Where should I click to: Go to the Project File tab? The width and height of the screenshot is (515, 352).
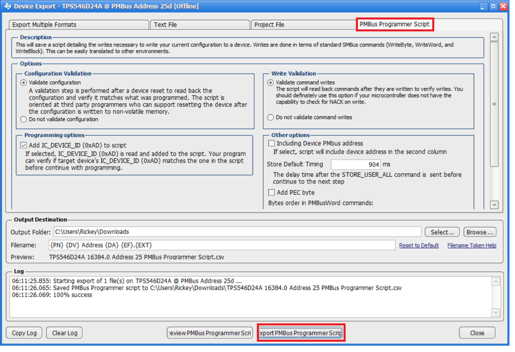[303, 25]
